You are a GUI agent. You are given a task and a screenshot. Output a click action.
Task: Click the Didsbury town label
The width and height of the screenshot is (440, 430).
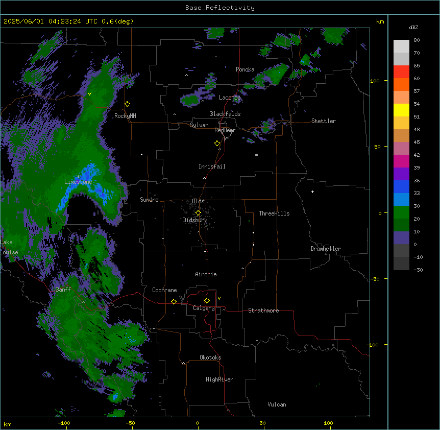coord(195,220)
